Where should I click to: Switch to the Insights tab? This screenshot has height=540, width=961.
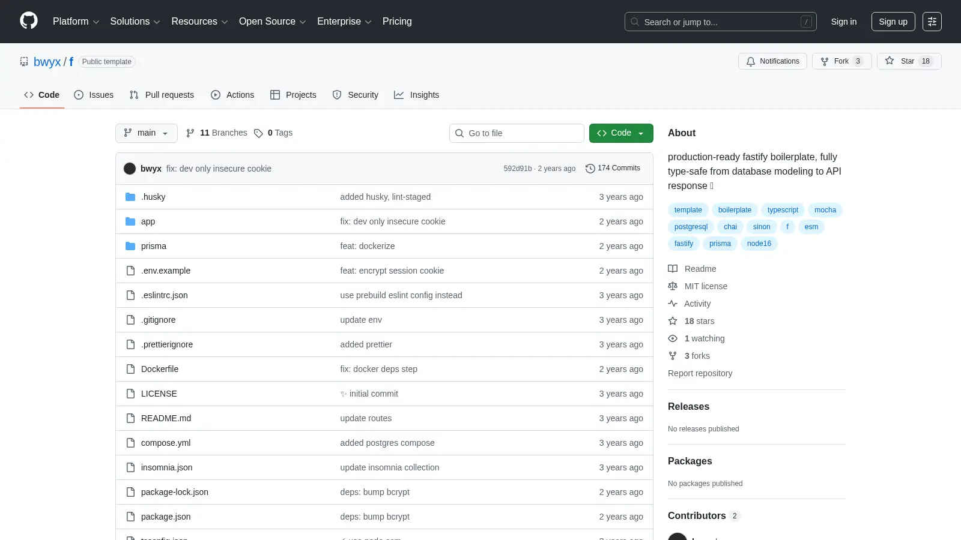click(416, 95)
